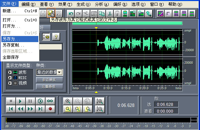Click zoom to left edge of selection
Image resolution: width=200 pixels, height=130 pixels.
point(78,109)
